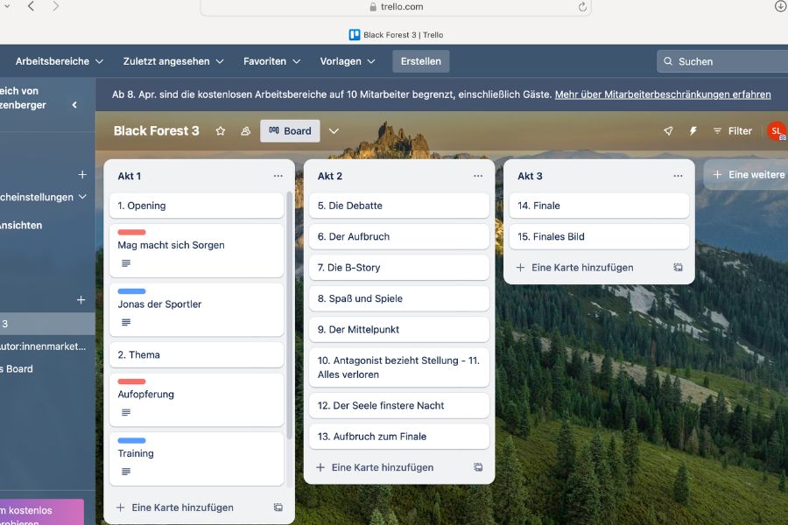
Task: Open the Filter option in the board header
Action: pos(733,130)
